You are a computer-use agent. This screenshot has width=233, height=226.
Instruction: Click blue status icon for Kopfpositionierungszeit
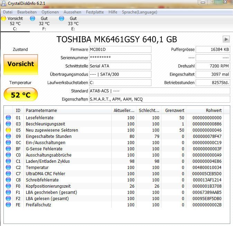8,186
